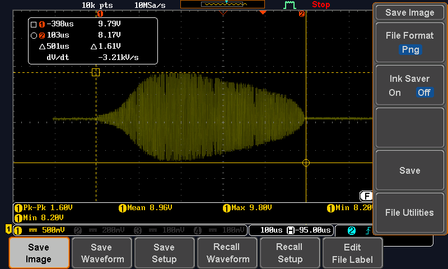Click the 100us horizontal timebase readout
The width and height of the screenshot is (448, 269).
[271, 230]
